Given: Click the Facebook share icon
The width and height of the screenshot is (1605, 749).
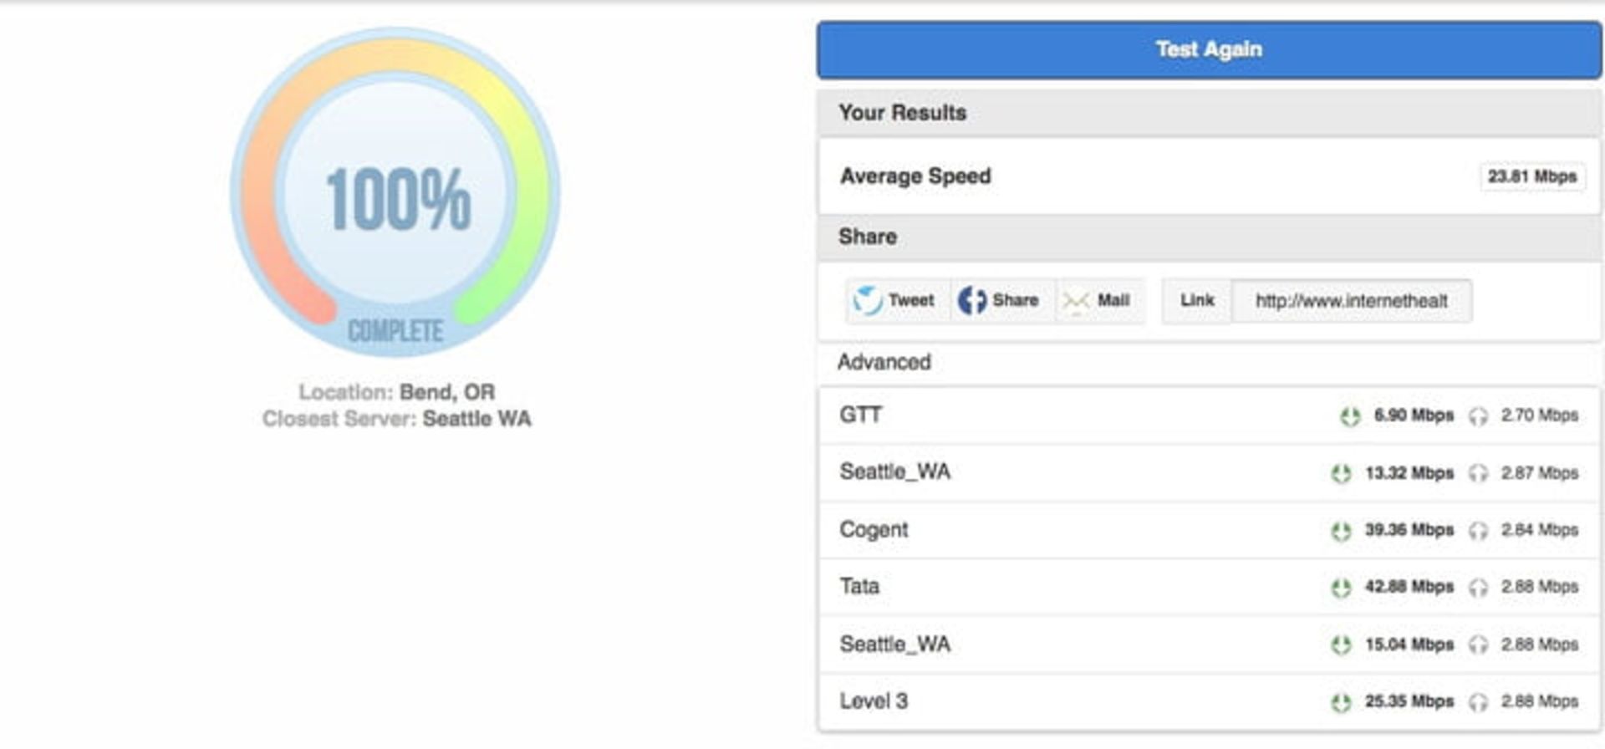Looking at the screenshot, I should pyautogui.click(x=971, y=300).
